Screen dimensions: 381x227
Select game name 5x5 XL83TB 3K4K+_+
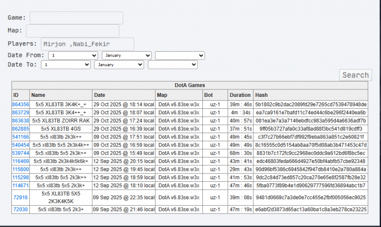61,105
